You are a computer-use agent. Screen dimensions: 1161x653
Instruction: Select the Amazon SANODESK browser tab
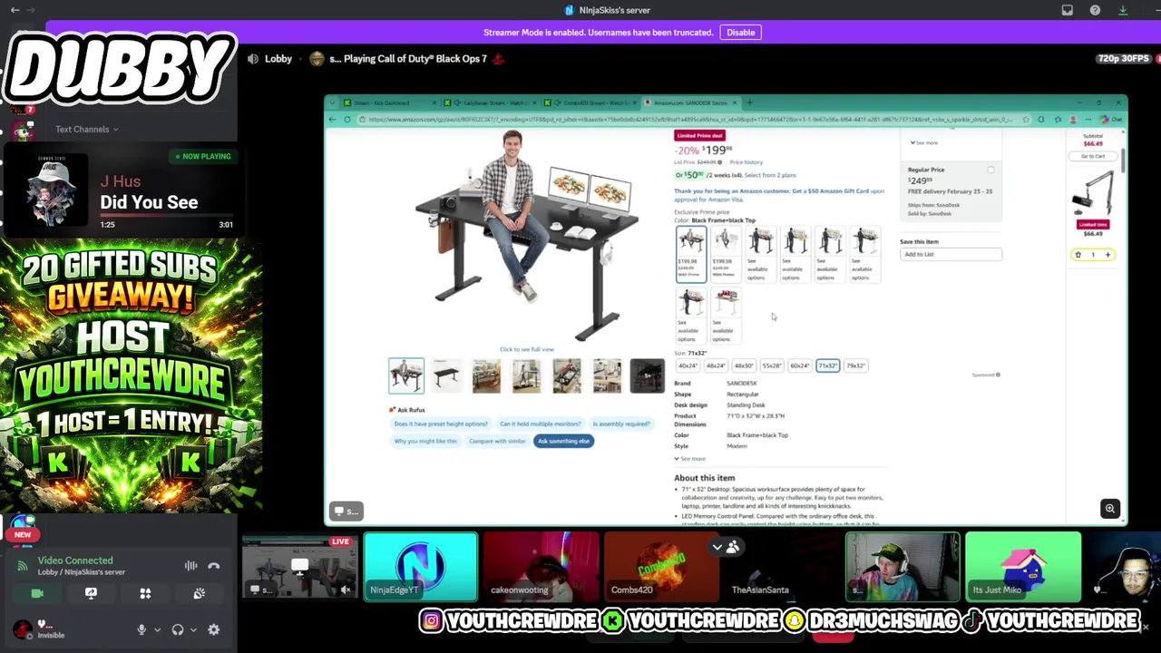(x=691, y=102)
